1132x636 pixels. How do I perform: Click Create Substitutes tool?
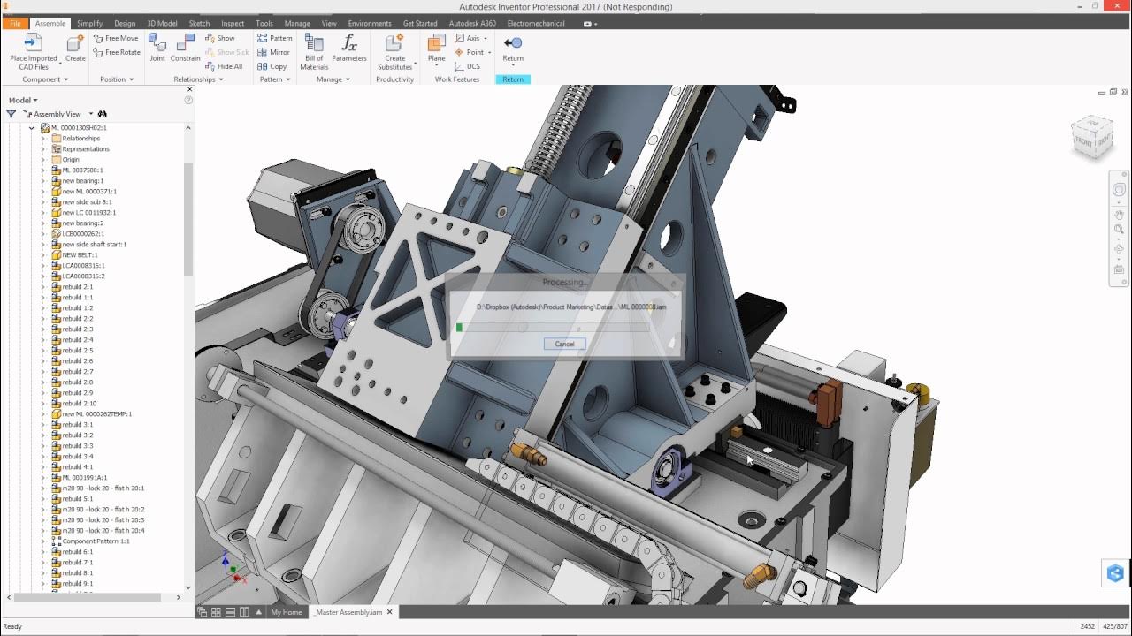(395, 51)
